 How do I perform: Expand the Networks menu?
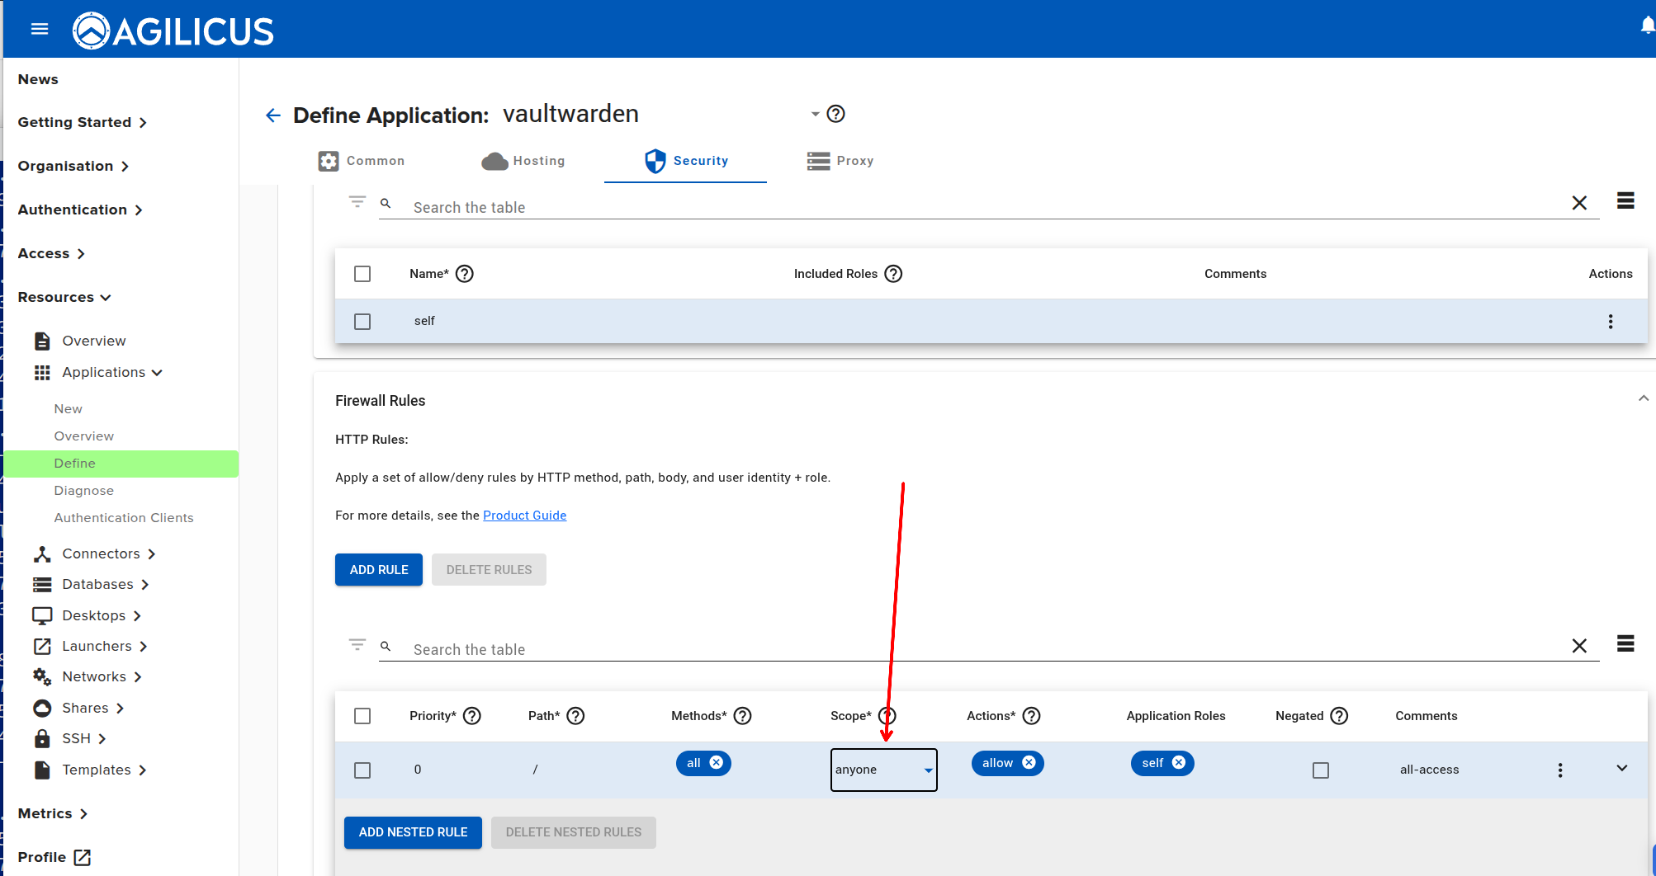click(x=88, y=677)
